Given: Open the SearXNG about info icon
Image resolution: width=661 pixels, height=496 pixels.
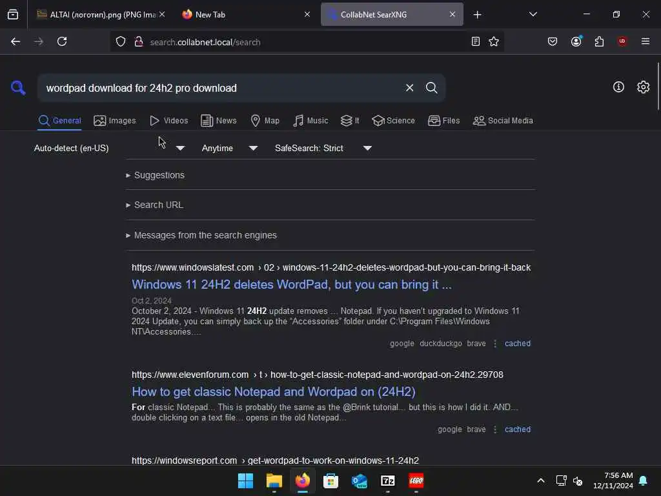Looking at the screenshot, I should 618,87.
